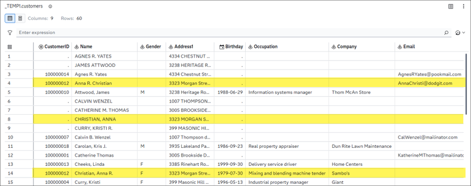Click the search magnifier icon
The width and height of the screenshot is (471, 186).
446,33
